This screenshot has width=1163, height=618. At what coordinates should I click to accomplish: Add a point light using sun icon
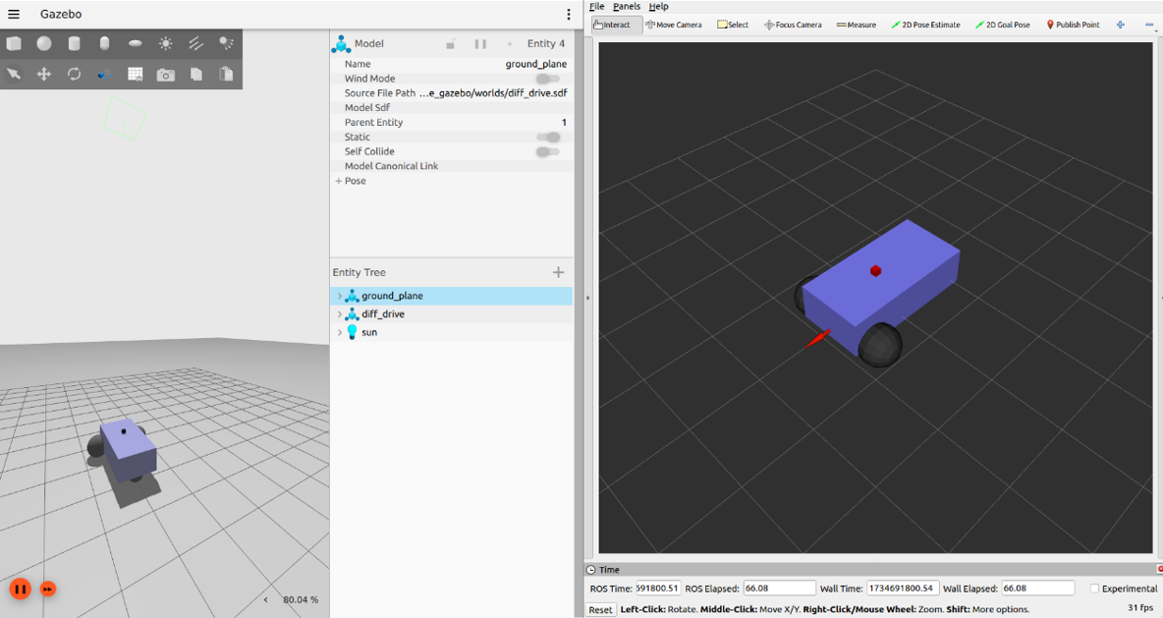pos(166,43)
